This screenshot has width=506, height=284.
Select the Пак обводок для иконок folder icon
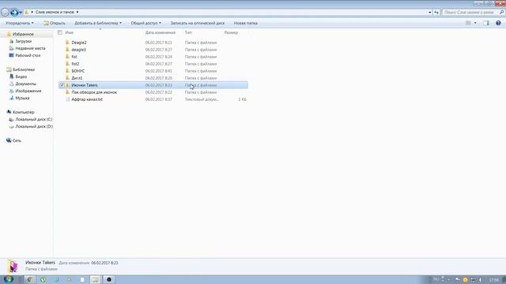pos(67,92)
